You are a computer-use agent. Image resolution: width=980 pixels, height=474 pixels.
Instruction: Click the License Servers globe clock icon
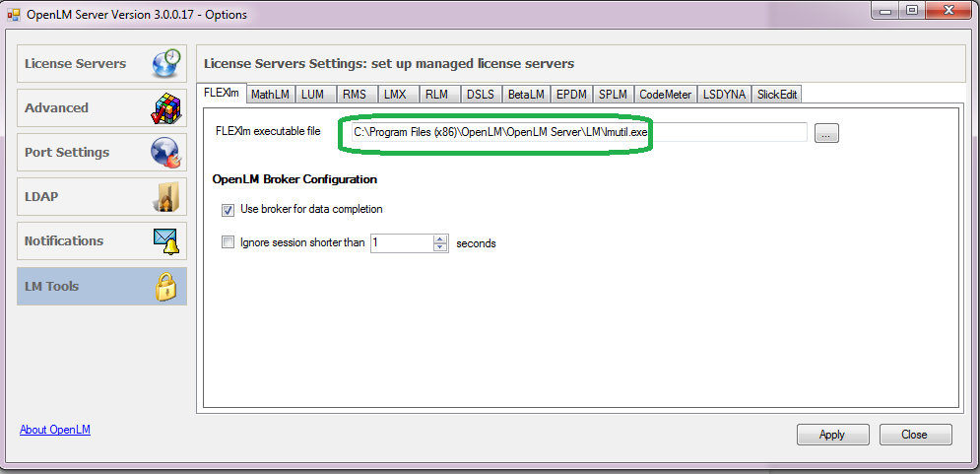[166, 63]
